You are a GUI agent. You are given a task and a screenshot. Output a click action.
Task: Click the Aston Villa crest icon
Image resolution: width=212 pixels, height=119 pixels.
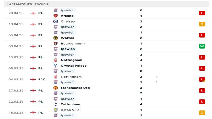click(56, 110)
